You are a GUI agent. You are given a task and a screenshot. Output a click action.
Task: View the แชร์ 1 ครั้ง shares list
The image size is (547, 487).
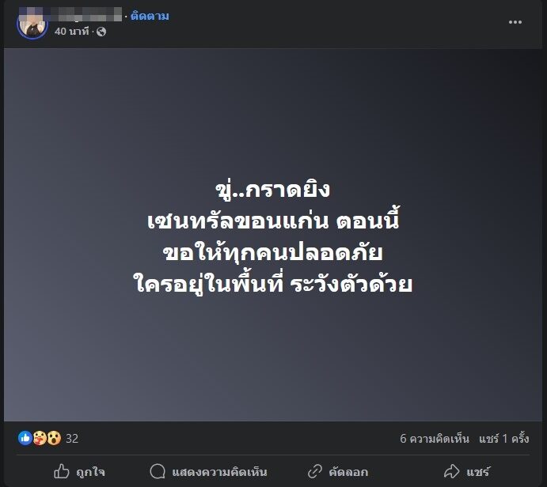pos(504,439)
